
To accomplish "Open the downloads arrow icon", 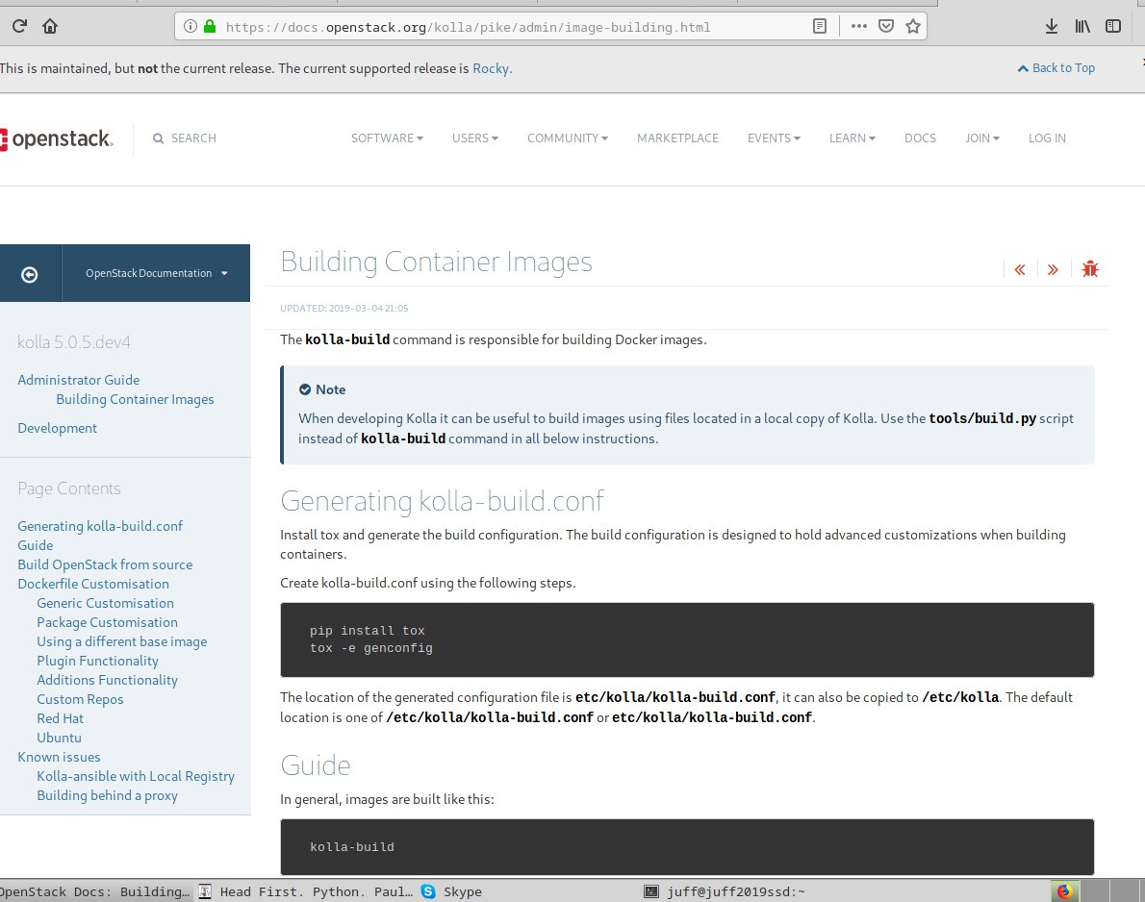I will [1052, 26].
